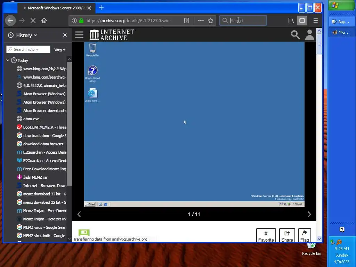Open the taskbar help question icon
Screen dimensions: 356x267
[342, 229]
